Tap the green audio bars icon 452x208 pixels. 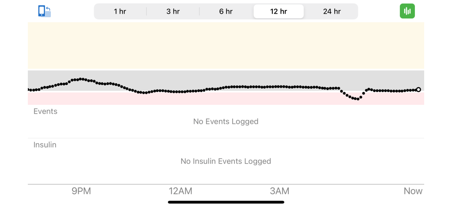tap(407, 11)
